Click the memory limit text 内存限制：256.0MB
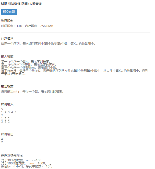Viewport: 155px width, 169px height. pyautogui.click(x=39, y=26)
